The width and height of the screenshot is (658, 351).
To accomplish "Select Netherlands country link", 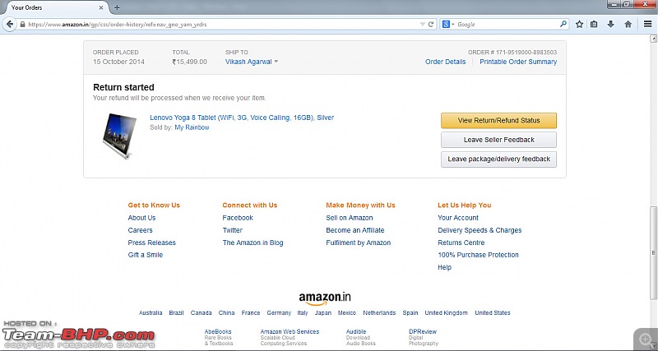I will (379, 313).
